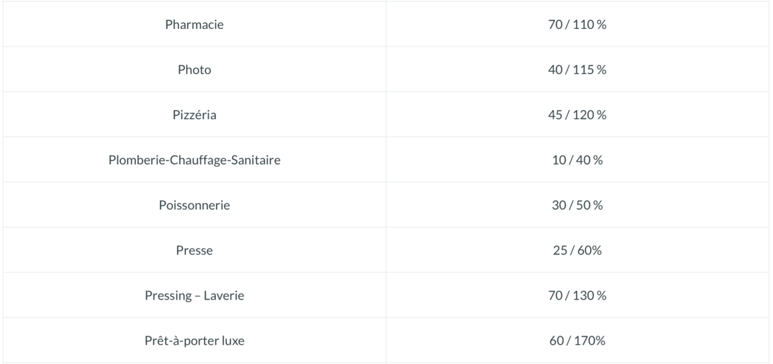Select the 25 / 60% cell

click(x=577, y=250)
